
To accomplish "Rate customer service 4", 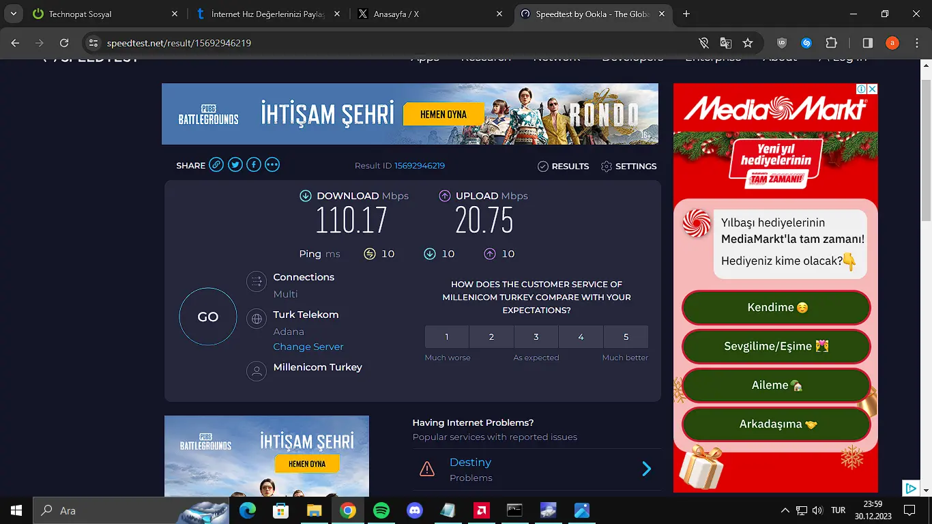I will 581,337.
